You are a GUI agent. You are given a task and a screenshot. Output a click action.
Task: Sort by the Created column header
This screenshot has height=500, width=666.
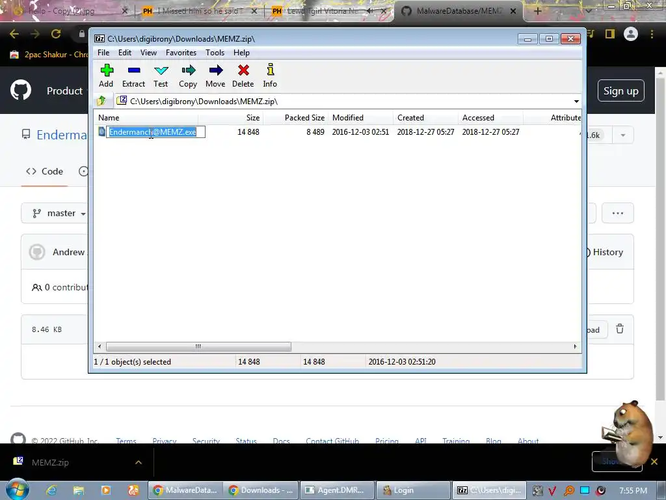coord(426,118)
